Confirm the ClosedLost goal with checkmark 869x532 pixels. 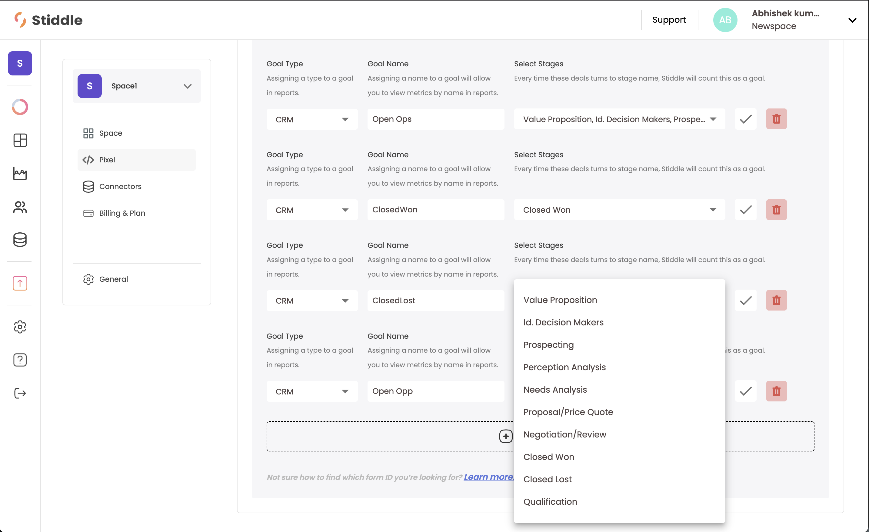(745, 300)
